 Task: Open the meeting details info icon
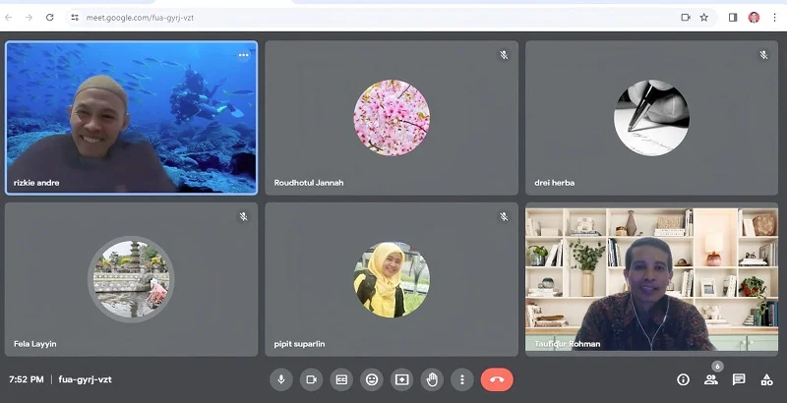(x=683, y=379)
